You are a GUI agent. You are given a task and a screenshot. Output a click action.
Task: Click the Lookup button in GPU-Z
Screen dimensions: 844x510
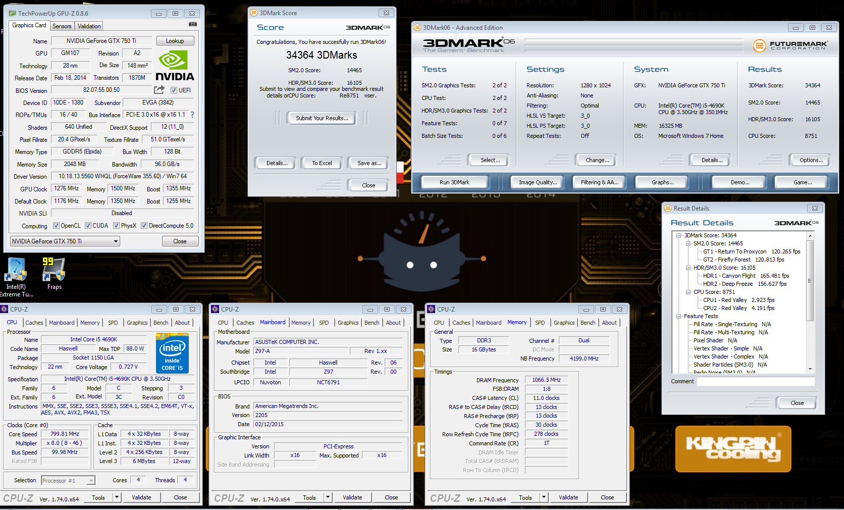coord(175,41)
